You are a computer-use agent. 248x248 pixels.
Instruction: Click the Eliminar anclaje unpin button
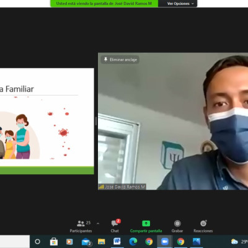tap(120, 60)
